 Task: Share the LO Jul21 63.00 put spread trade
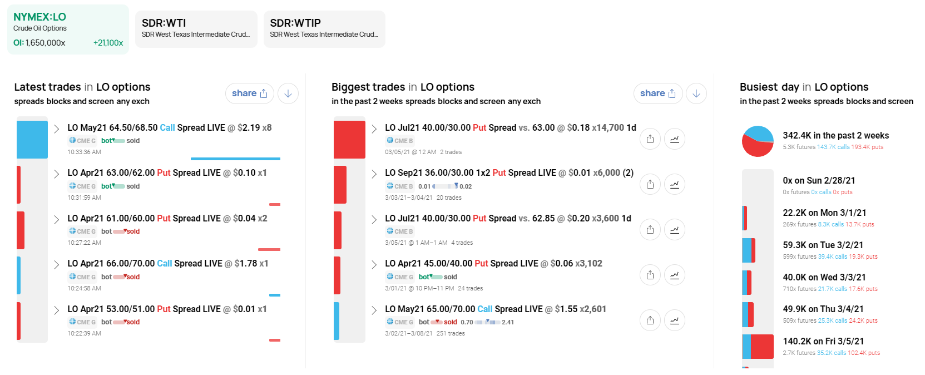pos(650,139)
